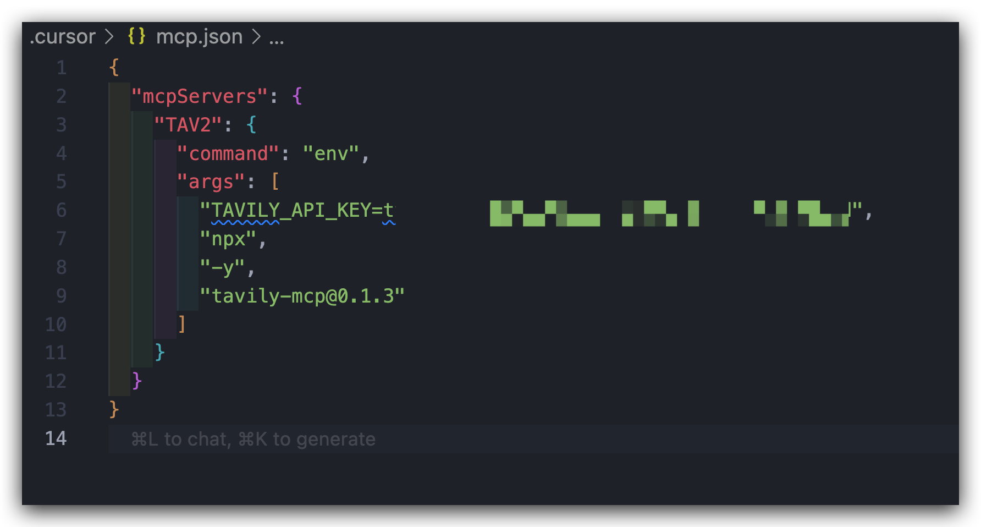Image resolution: width=981 pixels, height=527 pixels.
Task: Click line number 6 in the gutter
Action: [62, 210]
